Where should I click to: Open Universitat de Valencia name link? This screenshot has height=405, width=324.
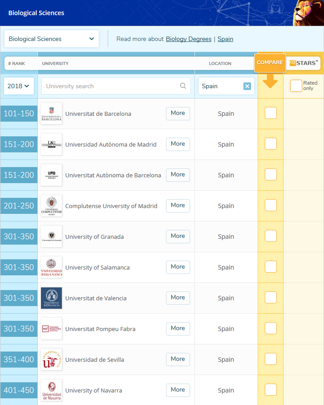pos(96,299)
